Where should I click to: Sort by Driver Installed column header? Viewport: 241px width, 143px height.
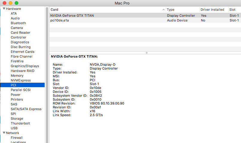click(212, 10)
